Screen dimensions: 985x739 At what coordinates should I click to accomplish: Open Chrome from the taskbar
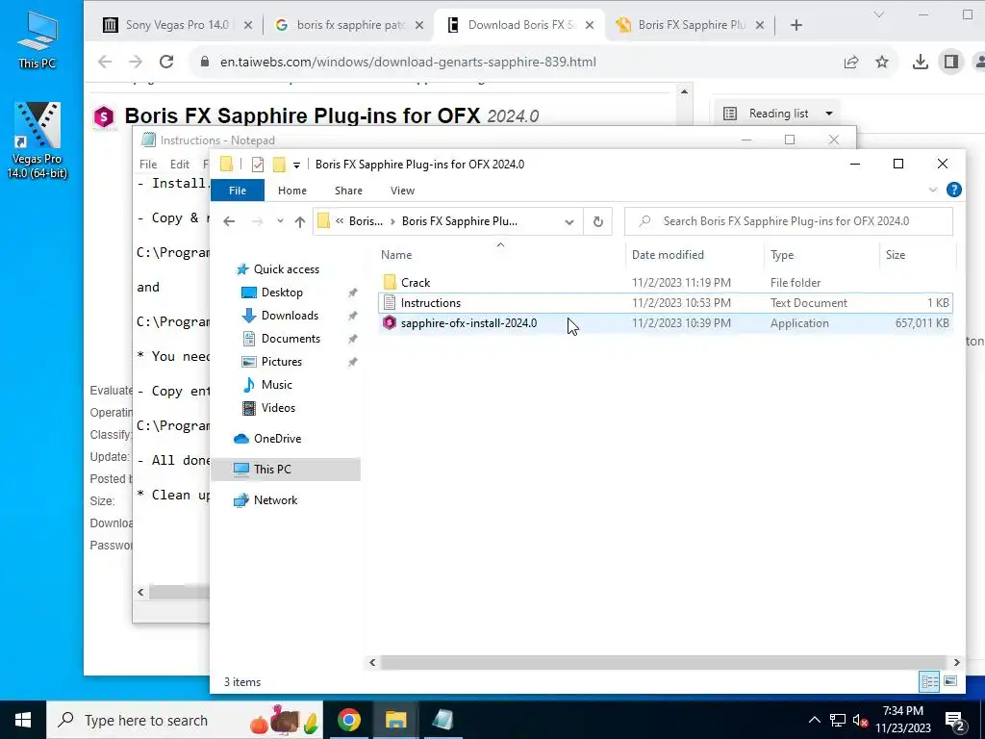click(348, 720)
